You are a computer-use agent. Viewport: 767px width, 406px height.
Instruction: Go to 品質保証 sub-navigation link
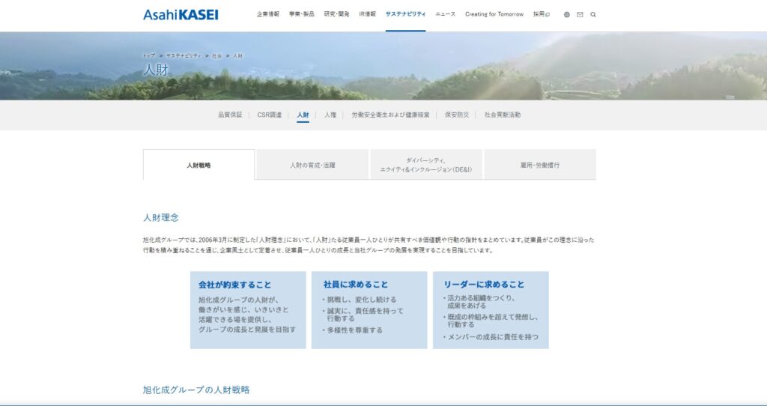pos(230,115)
